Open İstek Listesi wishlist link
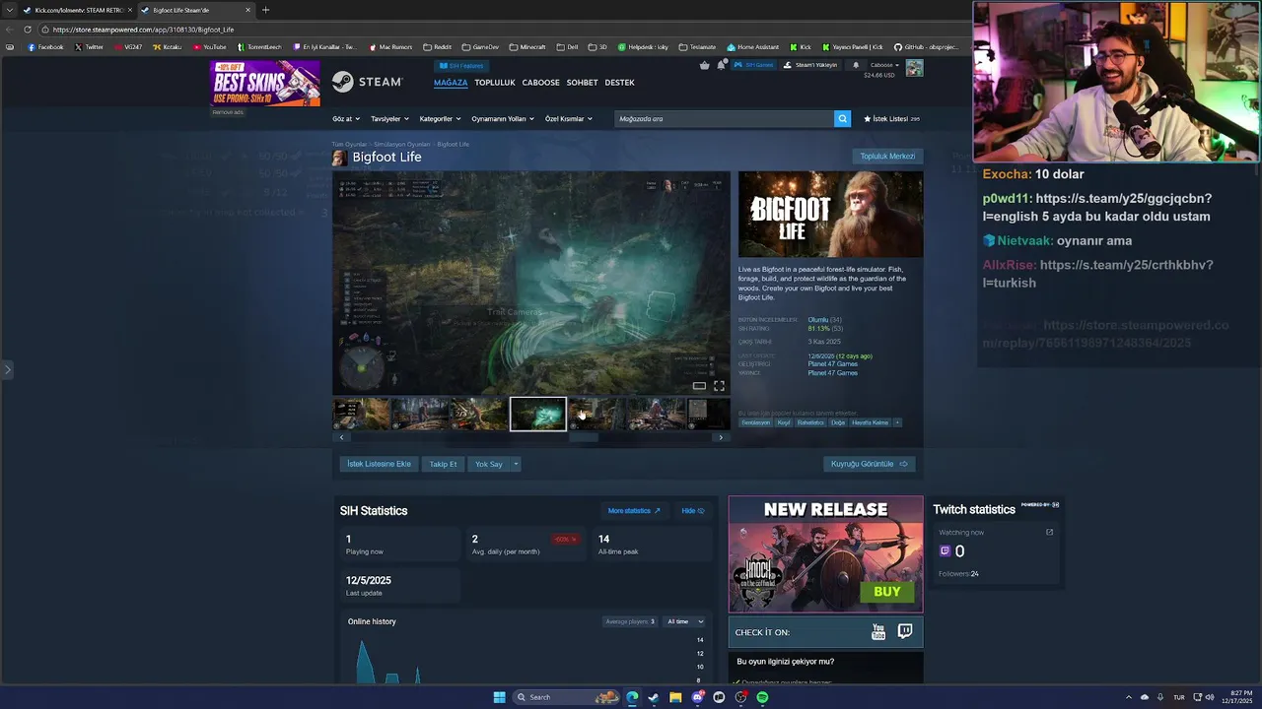 point(891,118)
